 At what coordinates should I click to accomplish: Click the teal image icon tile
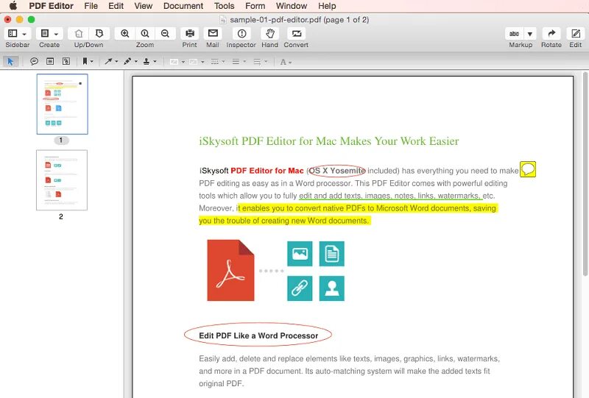coord(300,254)
